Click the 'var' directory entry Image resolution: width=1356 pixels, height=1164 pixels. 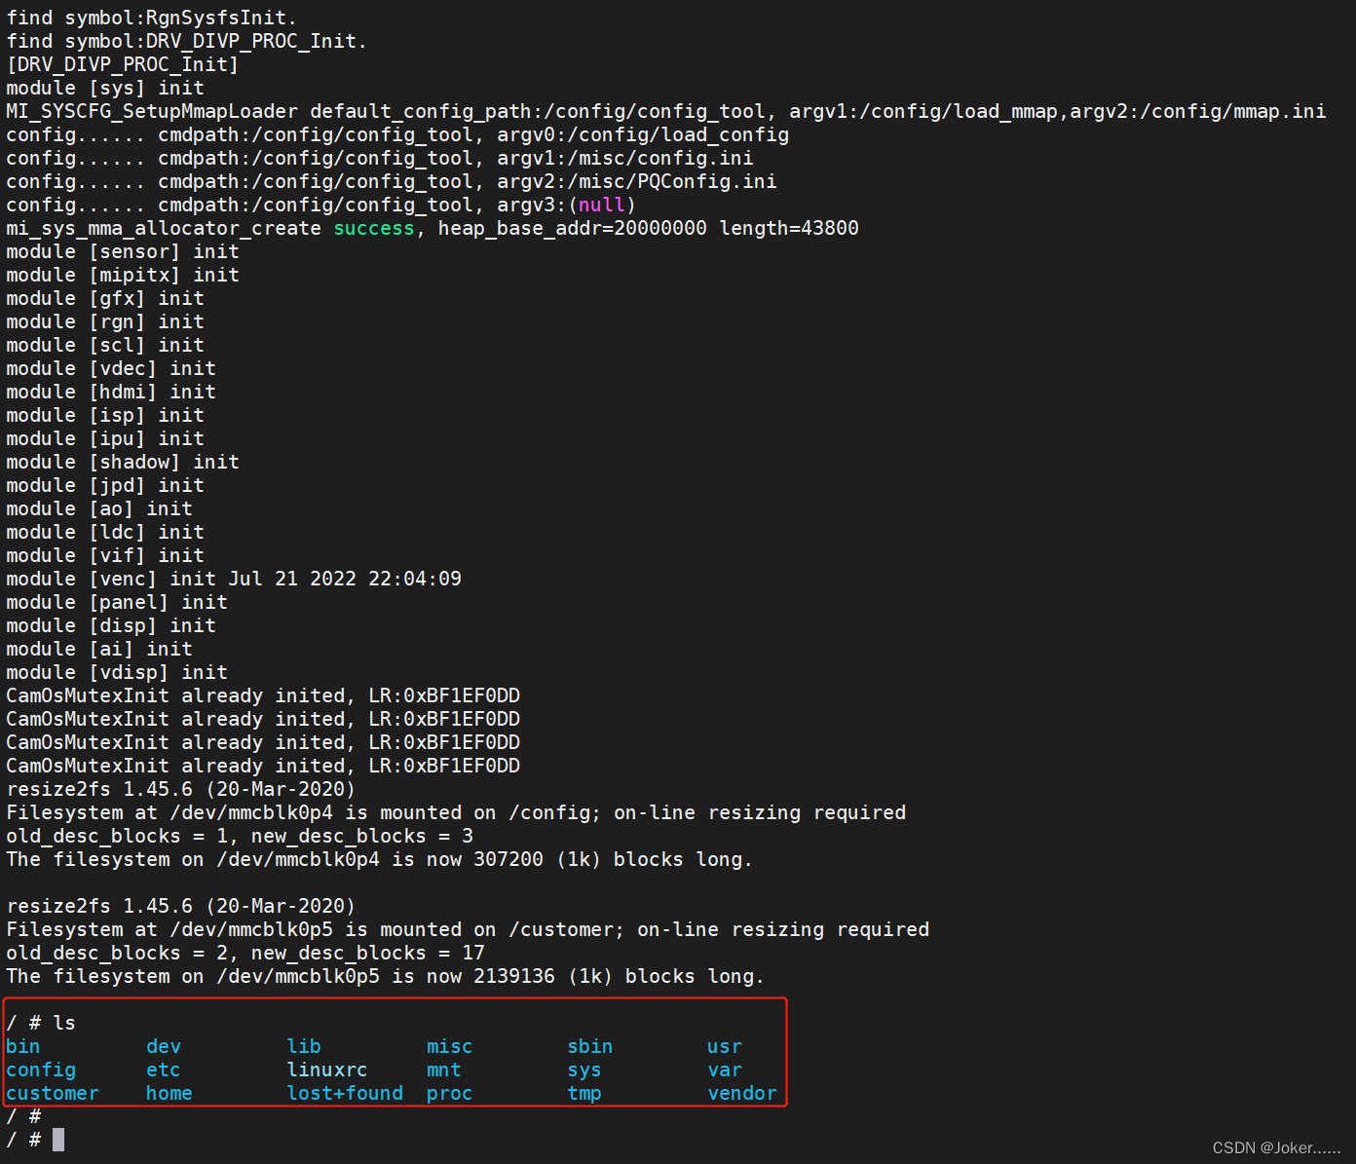(725, 1070)
